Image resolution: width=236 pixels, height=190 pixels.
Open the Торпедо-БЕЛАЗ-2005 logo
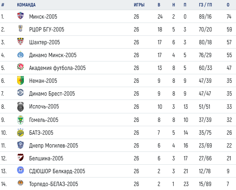tap(20, 183)
